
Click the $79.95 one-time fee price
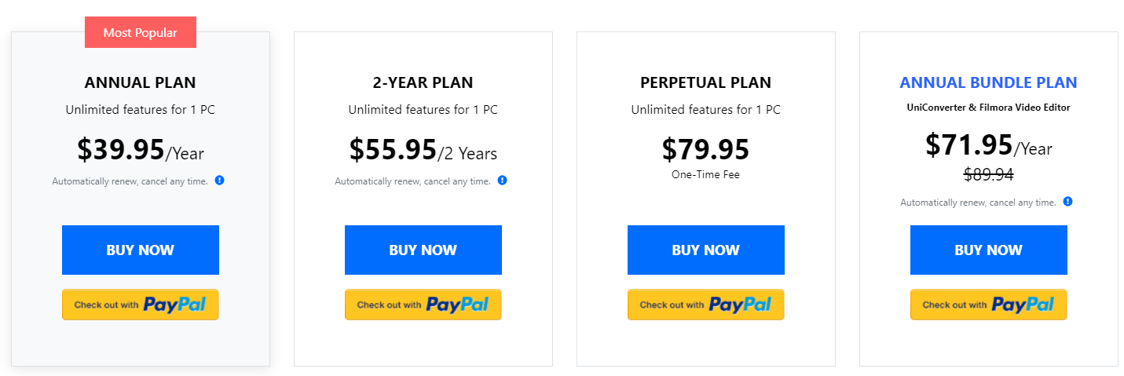(705, 150)
